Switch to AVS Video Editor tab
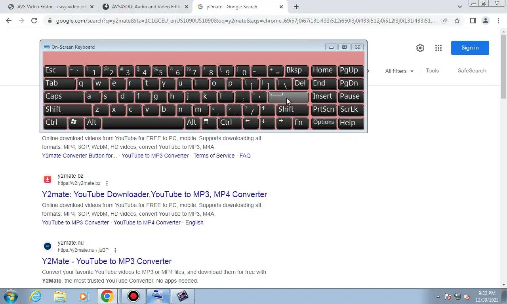The height and width of the screenshot is (304, 507). pyautogui.click(x=50, y=7)
